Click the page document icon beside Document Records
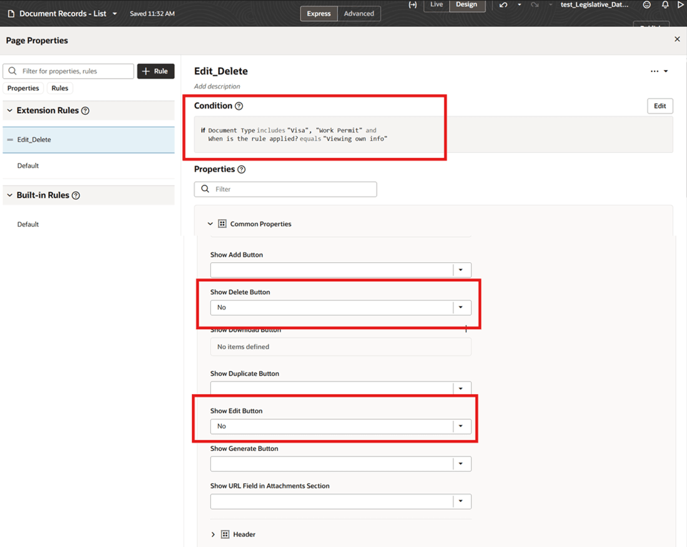Image resolution: width=687 pixels, height=547 pixels. (x=11, y=14)
